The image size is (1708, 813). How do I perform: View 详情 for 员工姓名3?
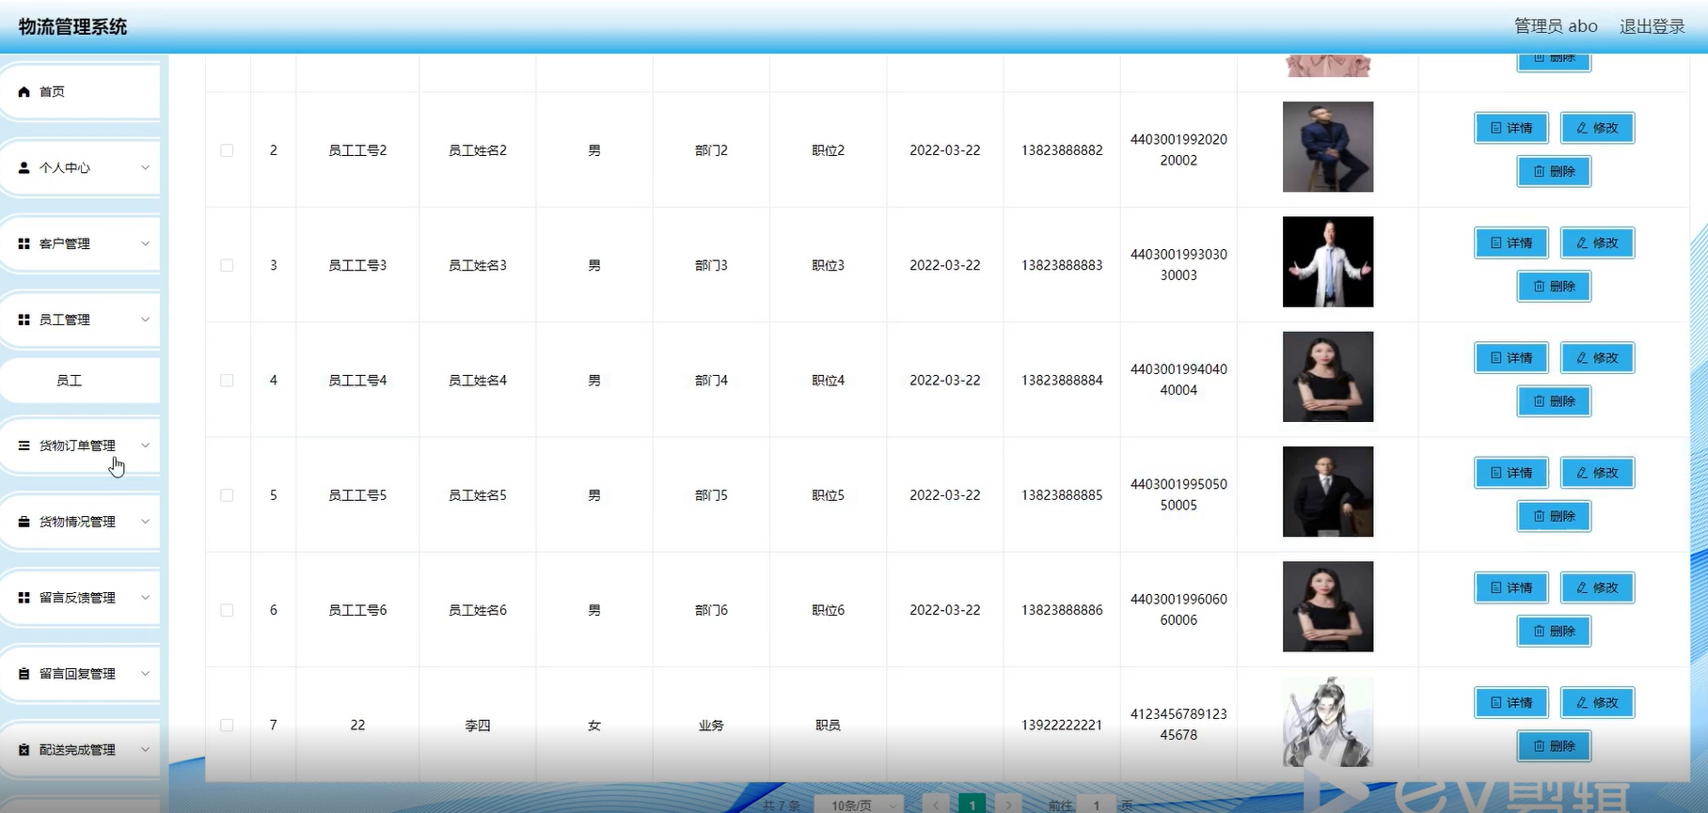(1511, 242)
